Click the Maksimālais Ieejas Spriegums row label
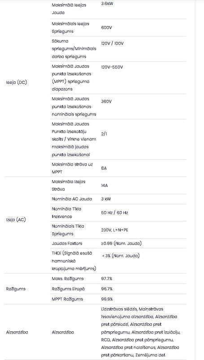 point(70,27)
